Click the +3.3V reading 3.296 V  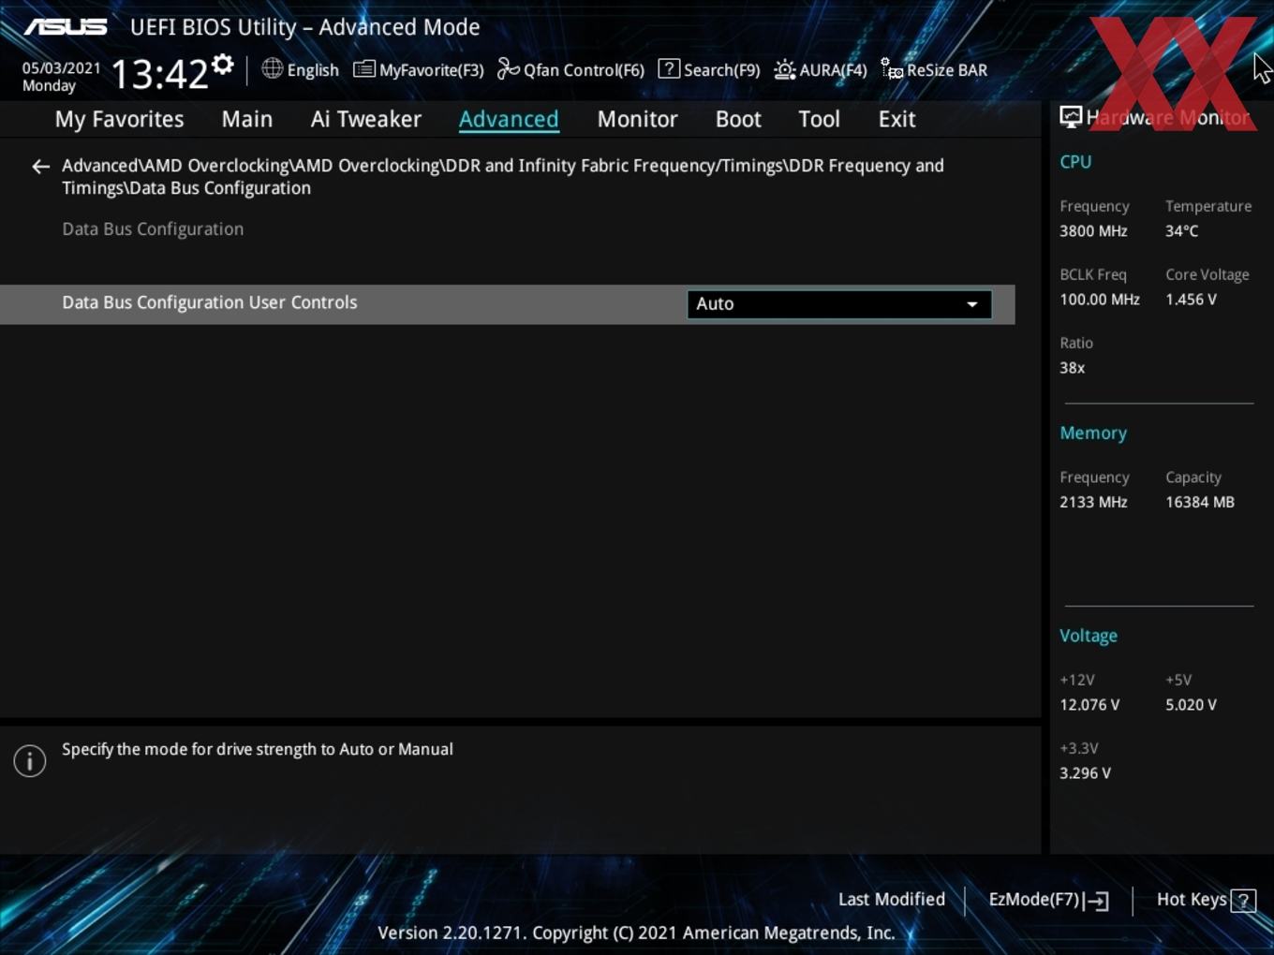click(x=1085, y=773)
